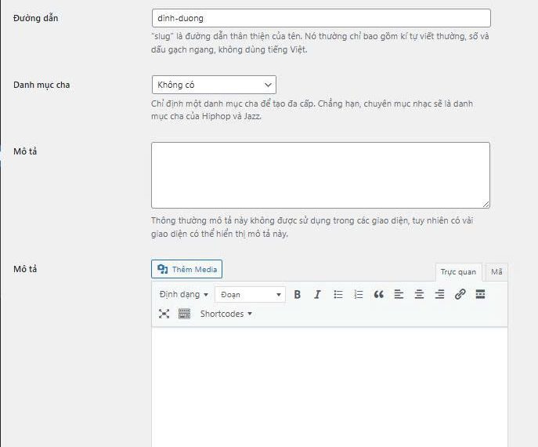Screen dimensions: 538x447
Task: Expand the Shortcodes dropdown
Action: click(226, 314)
